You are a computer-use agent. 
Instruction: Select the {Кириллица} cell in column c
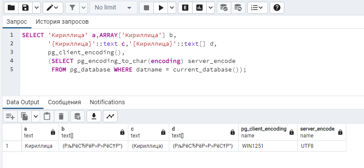(149, 146)
